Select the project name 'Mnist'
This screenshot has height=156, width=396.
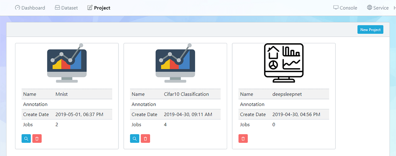coord(62,94)
